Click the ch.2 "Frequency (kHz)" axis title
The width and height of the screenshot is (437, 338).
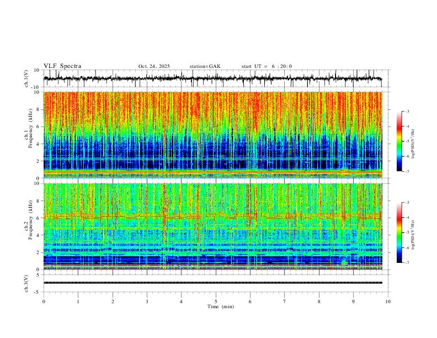[x=30, y=220]
